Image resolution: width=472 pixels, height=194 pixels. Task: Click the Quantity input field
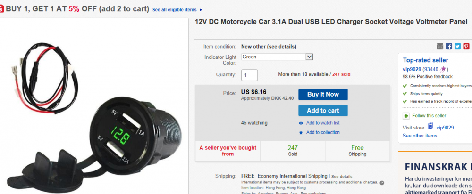pyautogui.click(x=249, y=75)
